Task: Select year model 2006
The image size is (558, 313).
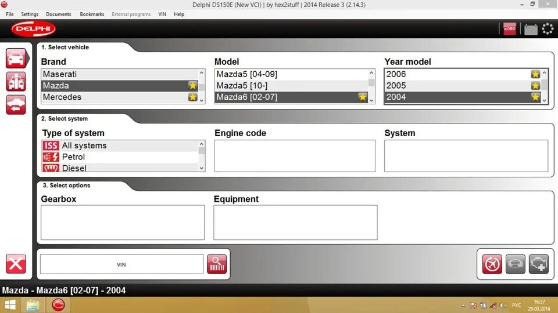Action: tap(463, 74)
